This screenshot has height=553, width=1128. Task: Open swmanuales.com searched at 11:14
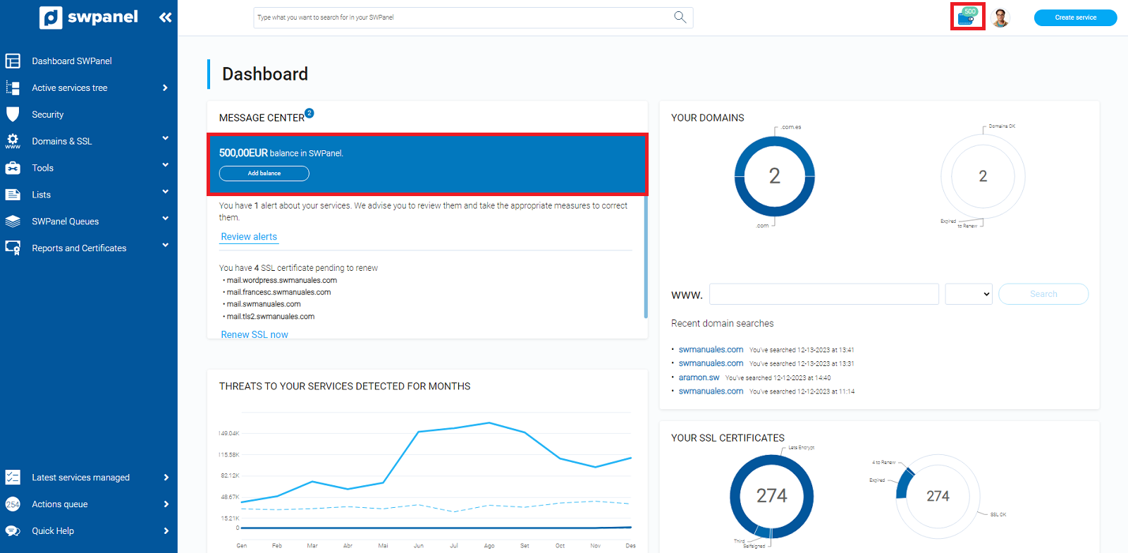(711, 391)
